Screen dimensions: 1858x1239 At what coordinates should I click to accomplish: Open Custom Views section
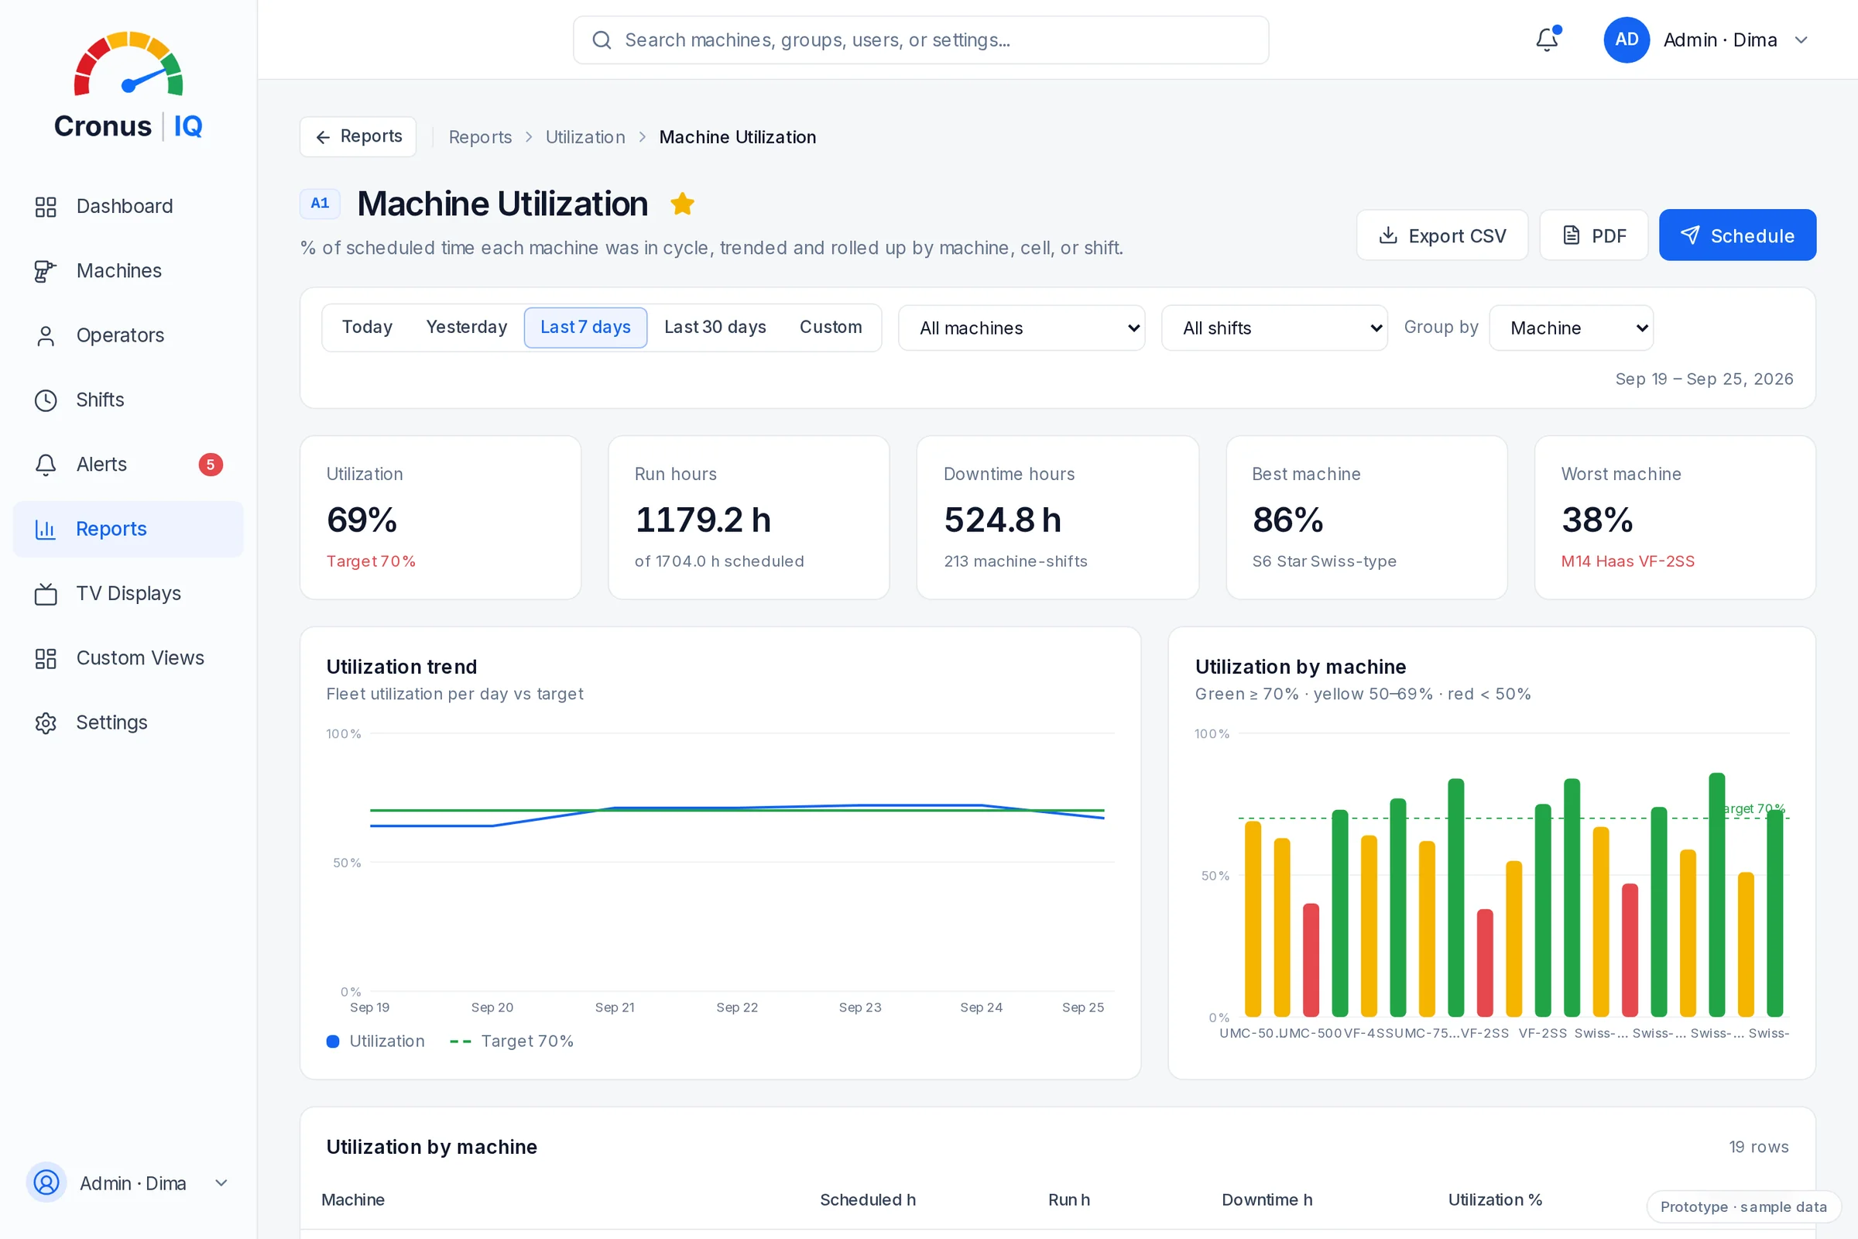click(x=128, y=658)
